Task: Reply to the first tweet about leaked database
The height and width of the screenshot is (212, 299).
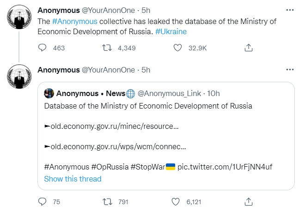Action: 42,48
